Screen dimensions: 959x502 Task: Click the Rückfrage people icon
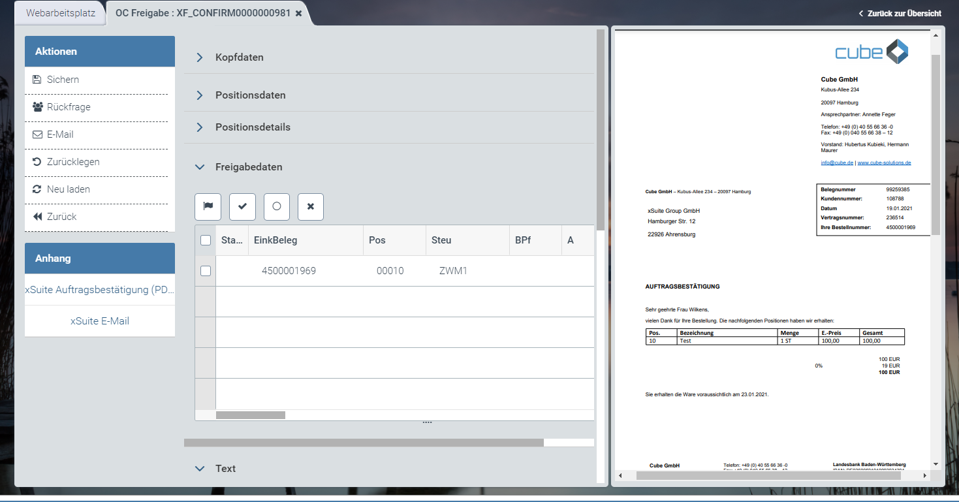[x=37, y=107]
